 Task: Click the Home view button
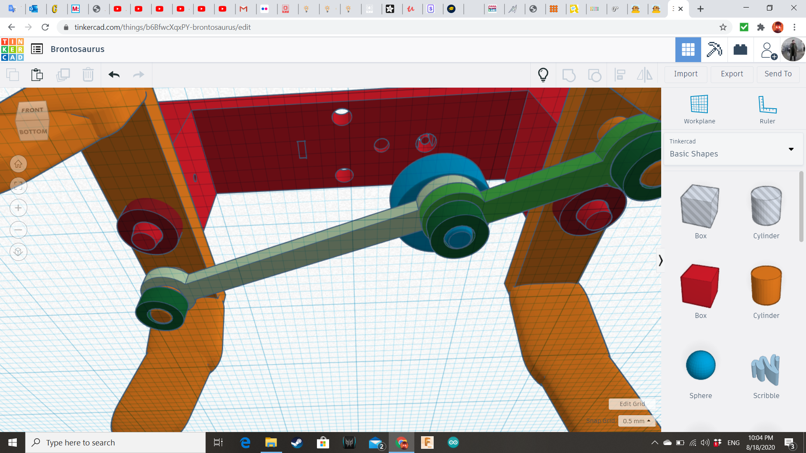click(18, 164)
